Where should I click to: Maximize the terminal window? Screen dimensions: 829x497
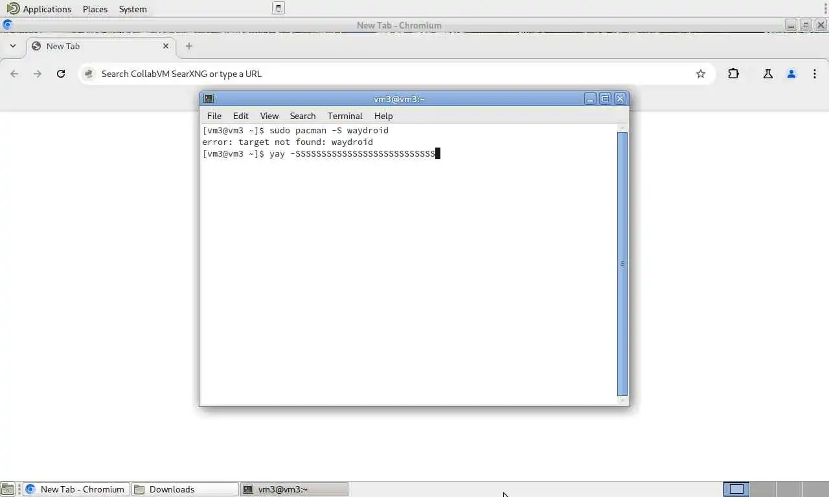pos(605,98)
